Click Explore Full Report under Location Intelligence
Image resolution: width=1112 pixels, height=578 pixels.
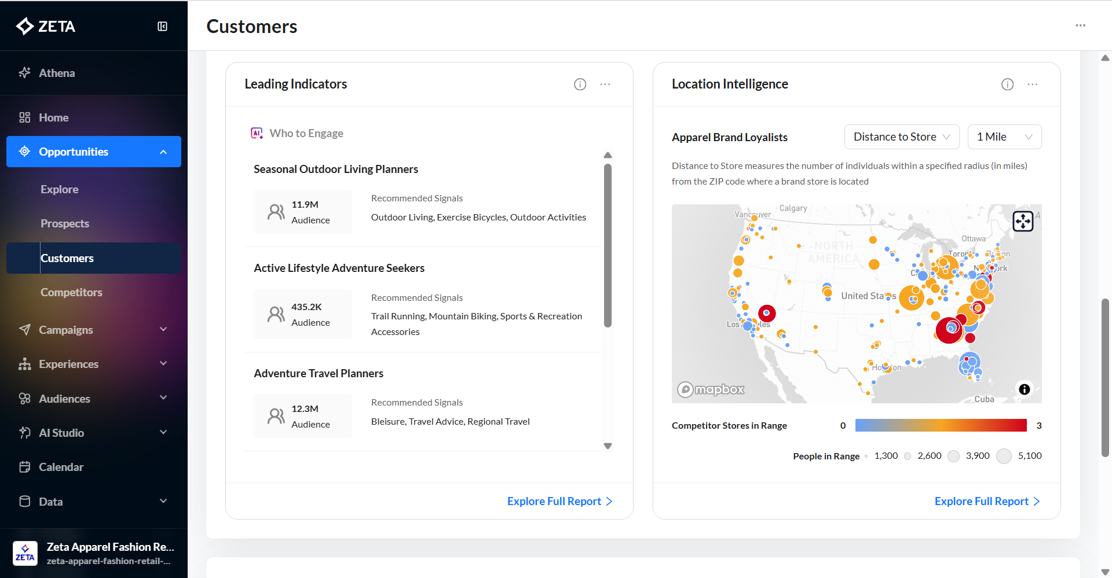(986, 501)
